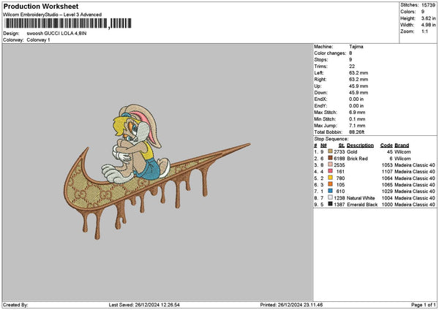Select the pink swatch beside thread 161

330,171
